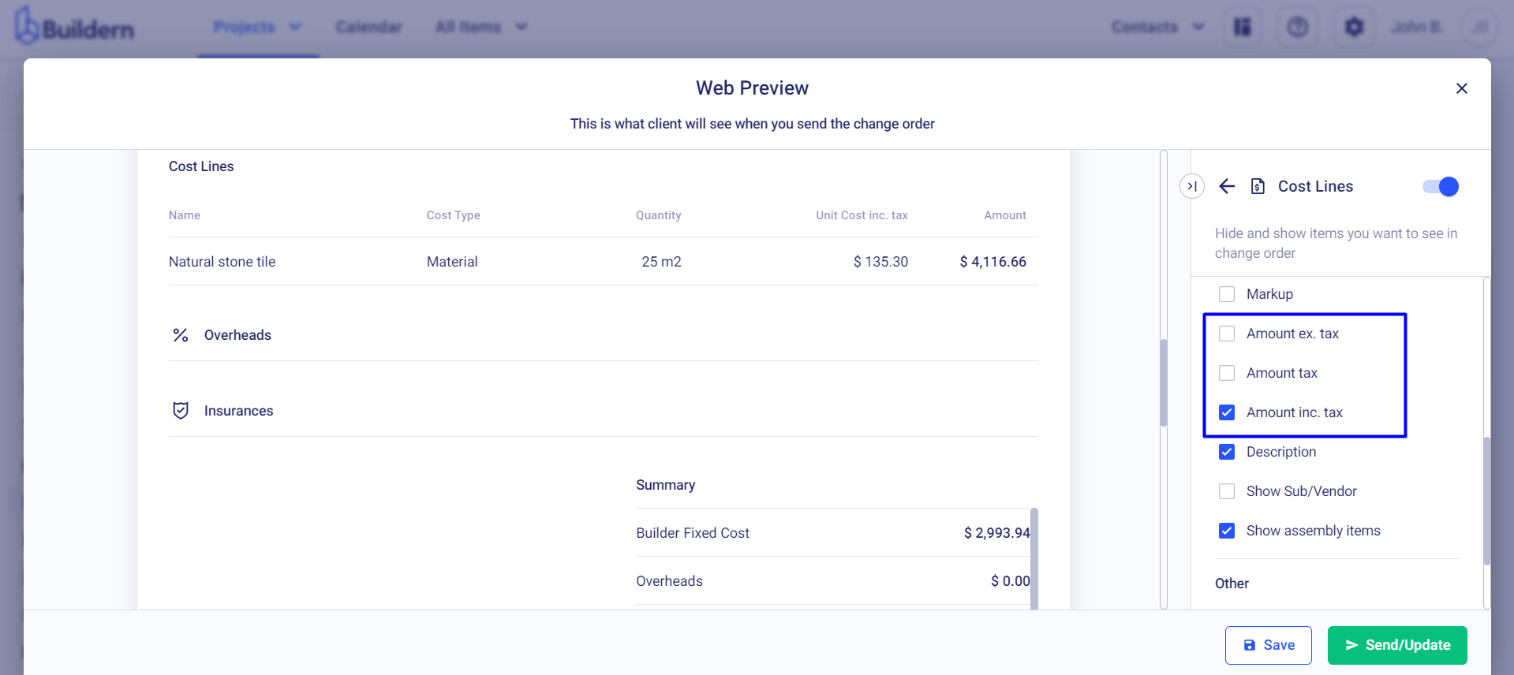Click the back arrow beside Cost Lines
This screenshot has width=1514, height=675.
1227,186
